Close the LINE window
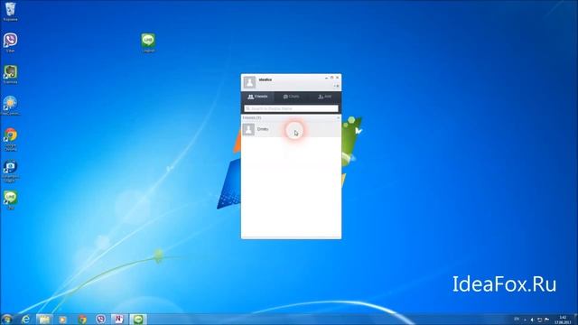Screen dimensions: 578x325 click(x=337, y=78)
